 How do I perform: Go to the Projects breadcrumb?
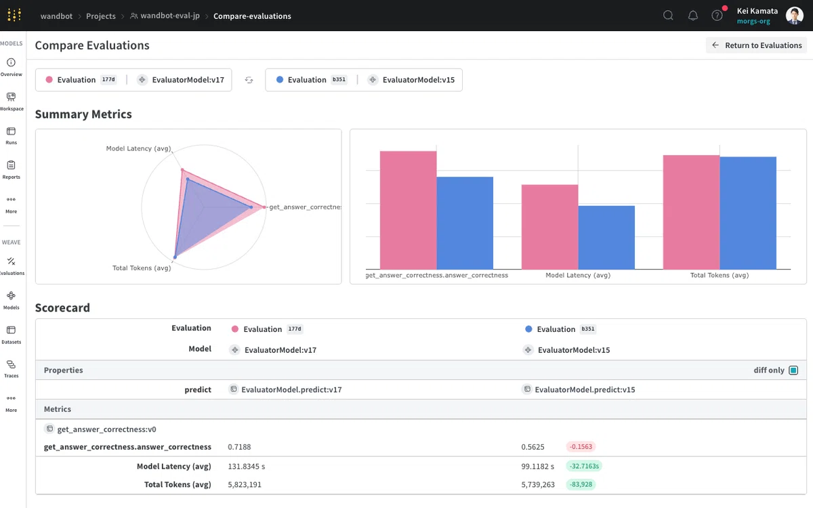tap(100, 16)
